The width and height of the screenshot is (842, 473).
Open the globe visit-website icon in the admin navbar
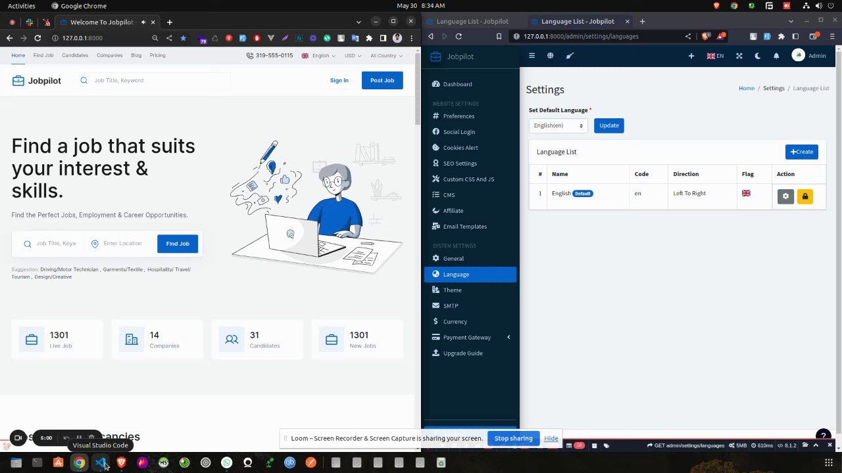click(x=550, y=56)
